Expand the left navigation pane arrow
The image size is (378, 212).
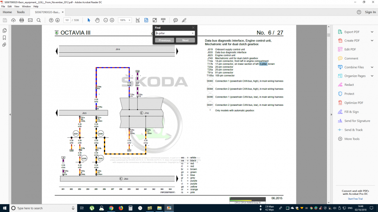point(10,114)
